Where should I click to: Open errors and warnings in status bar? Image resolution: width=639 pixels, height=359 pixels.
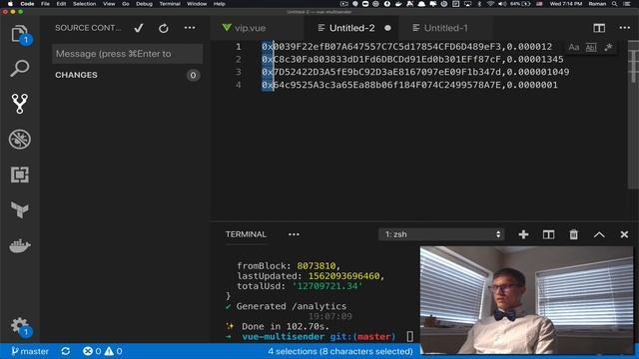(102, 351)
